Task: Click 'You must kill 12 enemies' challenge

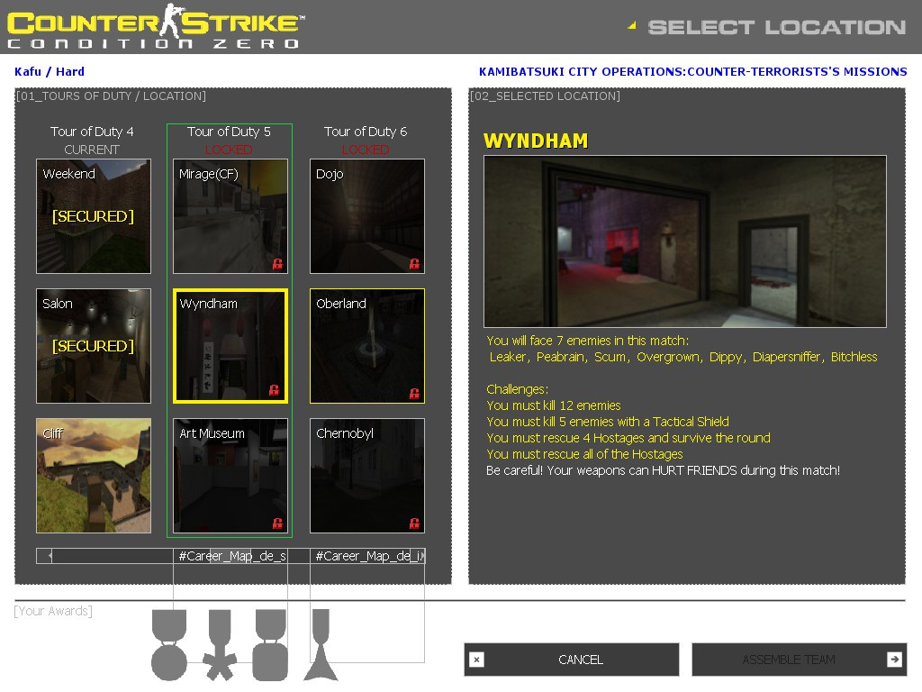Action: (x=554, y=405)
